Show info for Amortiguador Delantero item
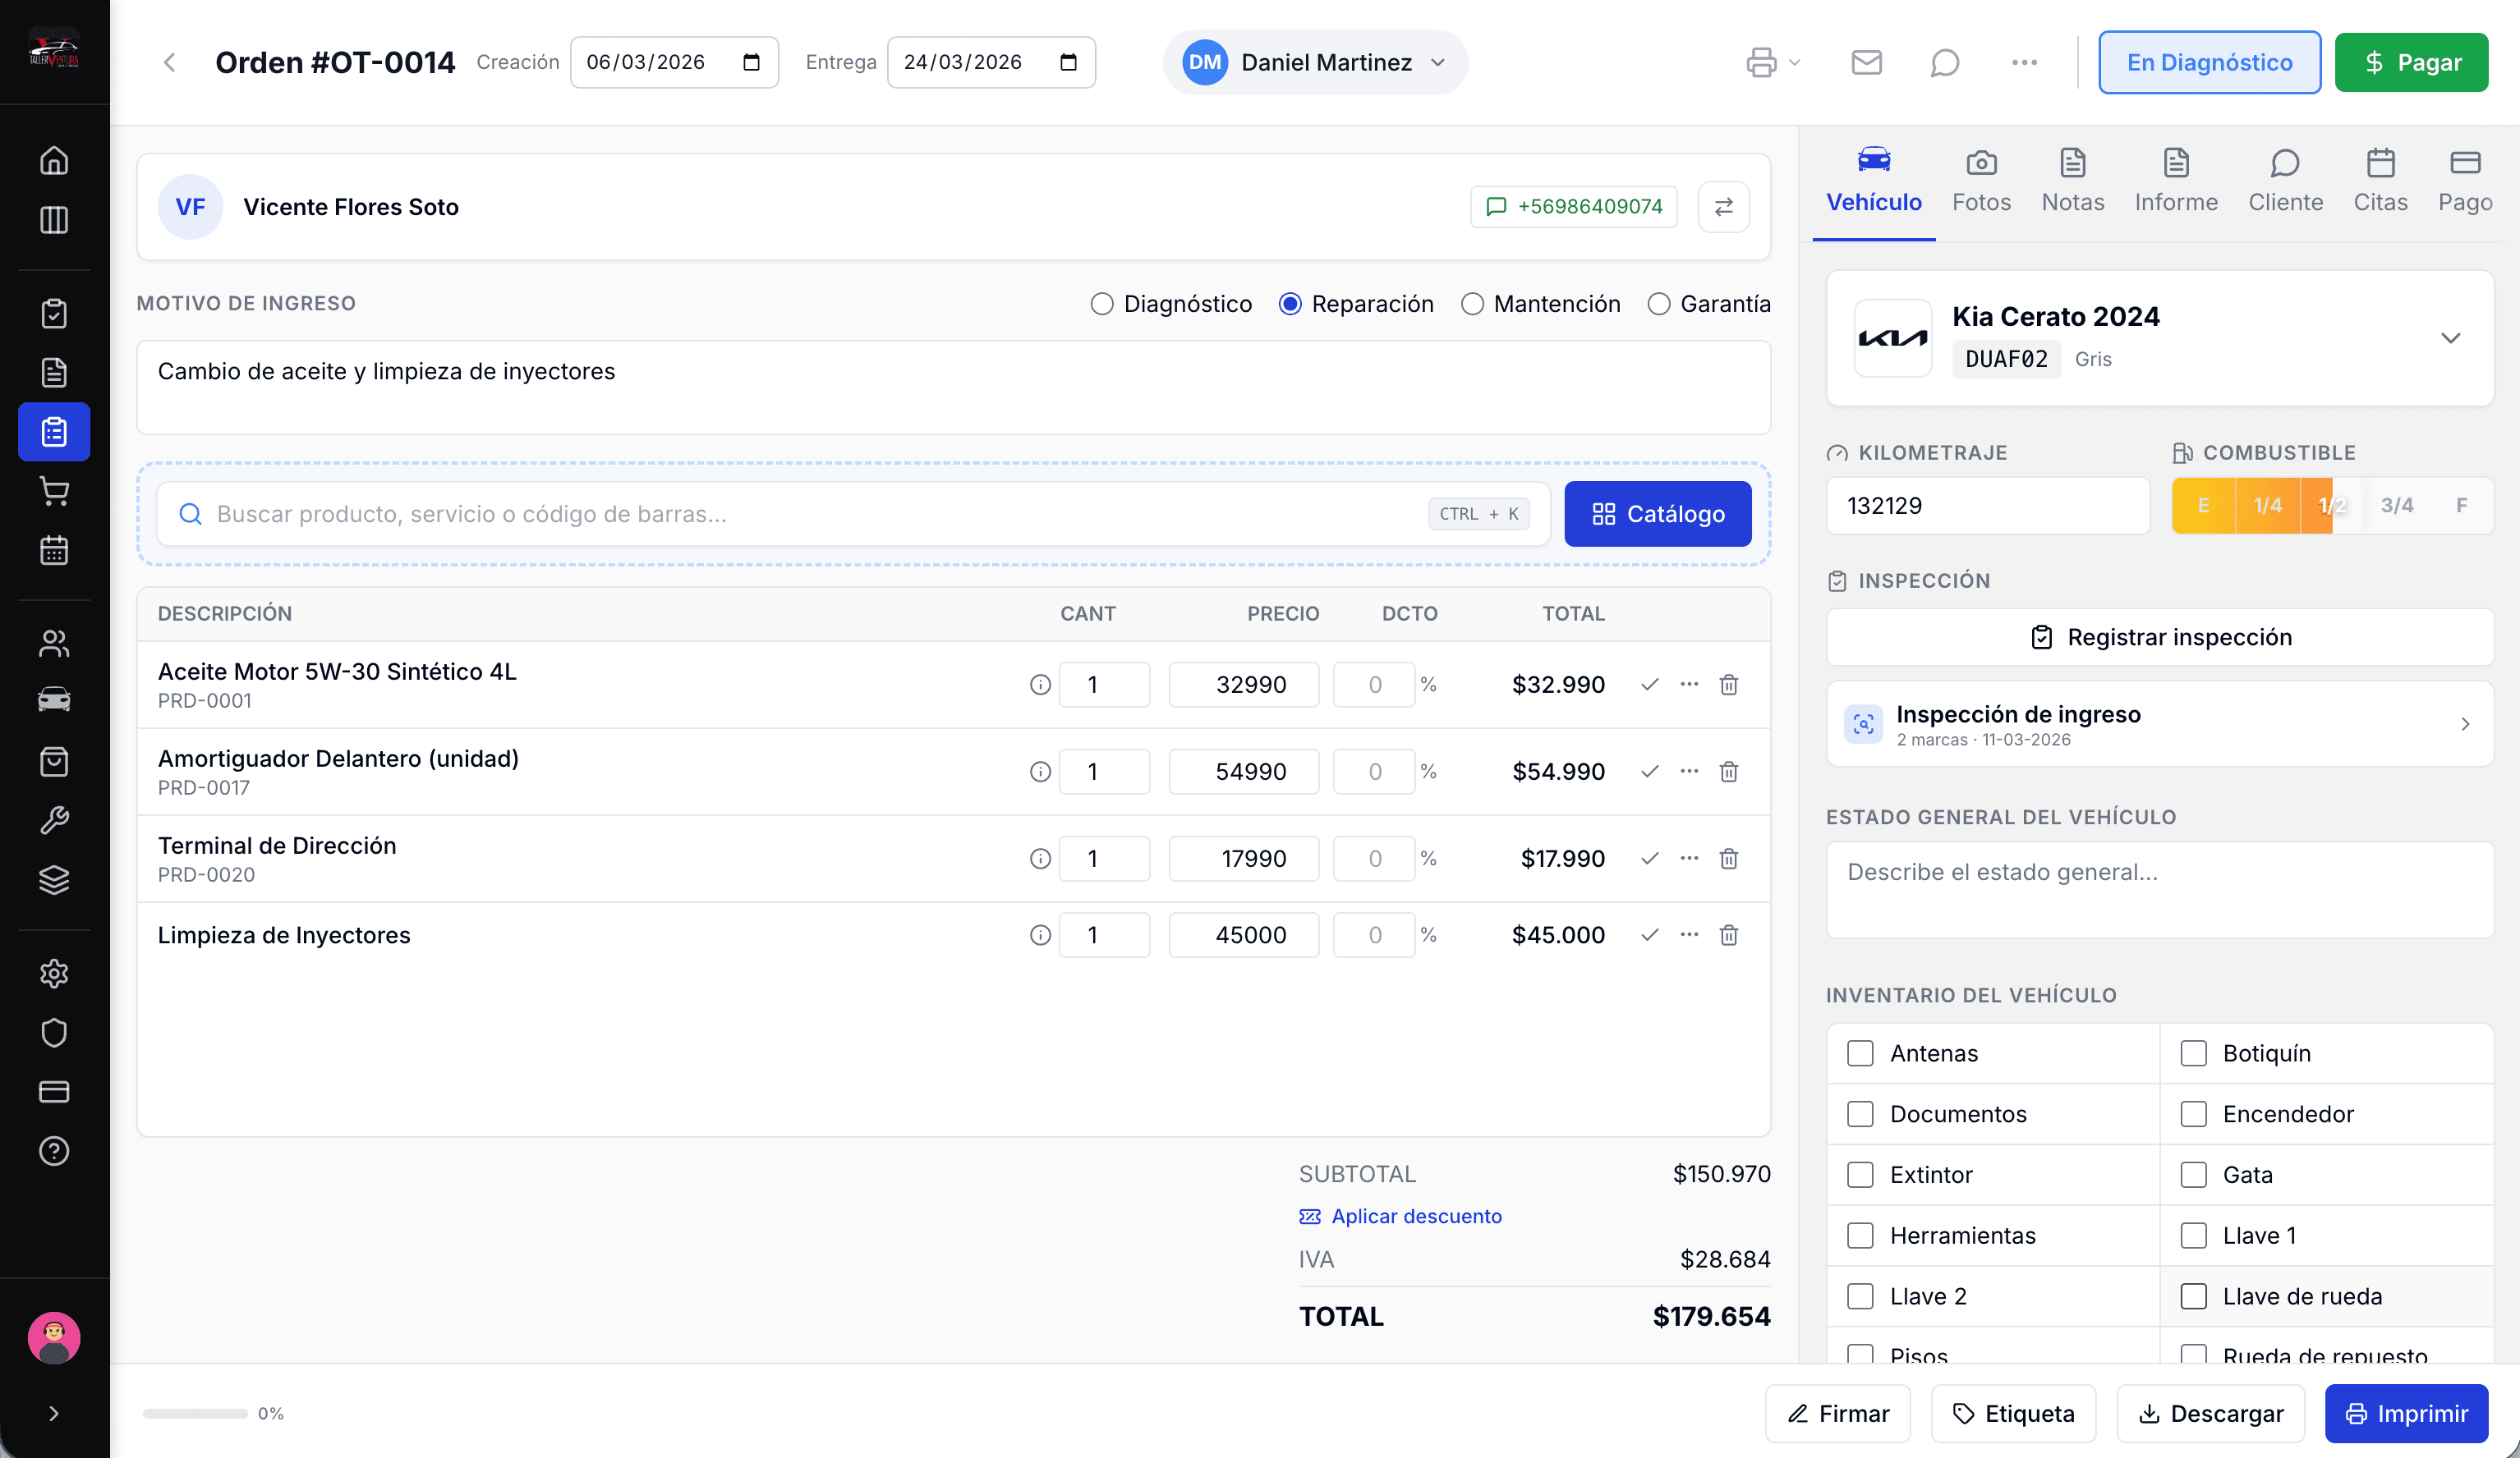Image resolution: width=2520 pixels, height=1458 pixels. point(1040,772)
